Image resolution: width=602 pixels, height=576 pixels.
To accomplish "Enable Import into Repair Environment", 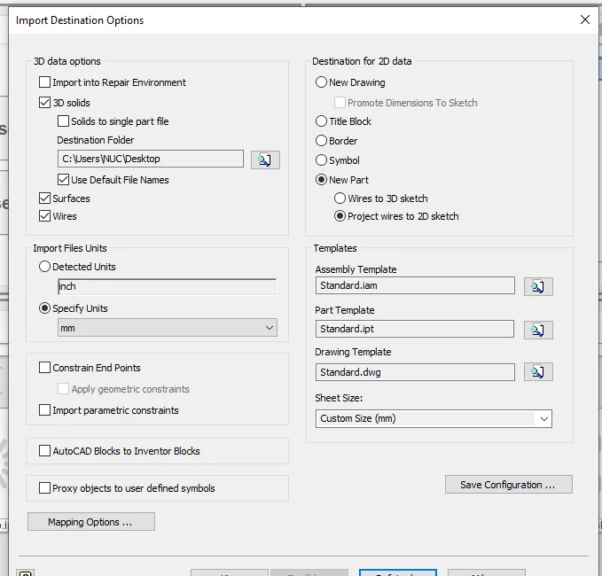I will pyautogui.click(x=45, y=82).
